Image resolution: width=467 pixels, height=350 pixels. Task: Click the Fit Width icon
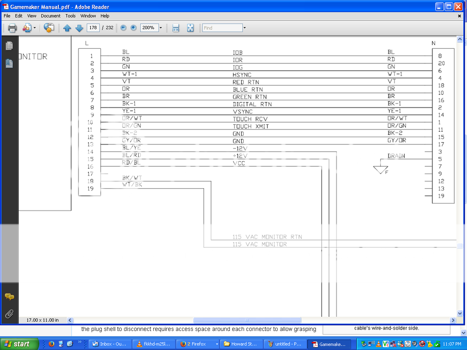(x=176, y=28)
